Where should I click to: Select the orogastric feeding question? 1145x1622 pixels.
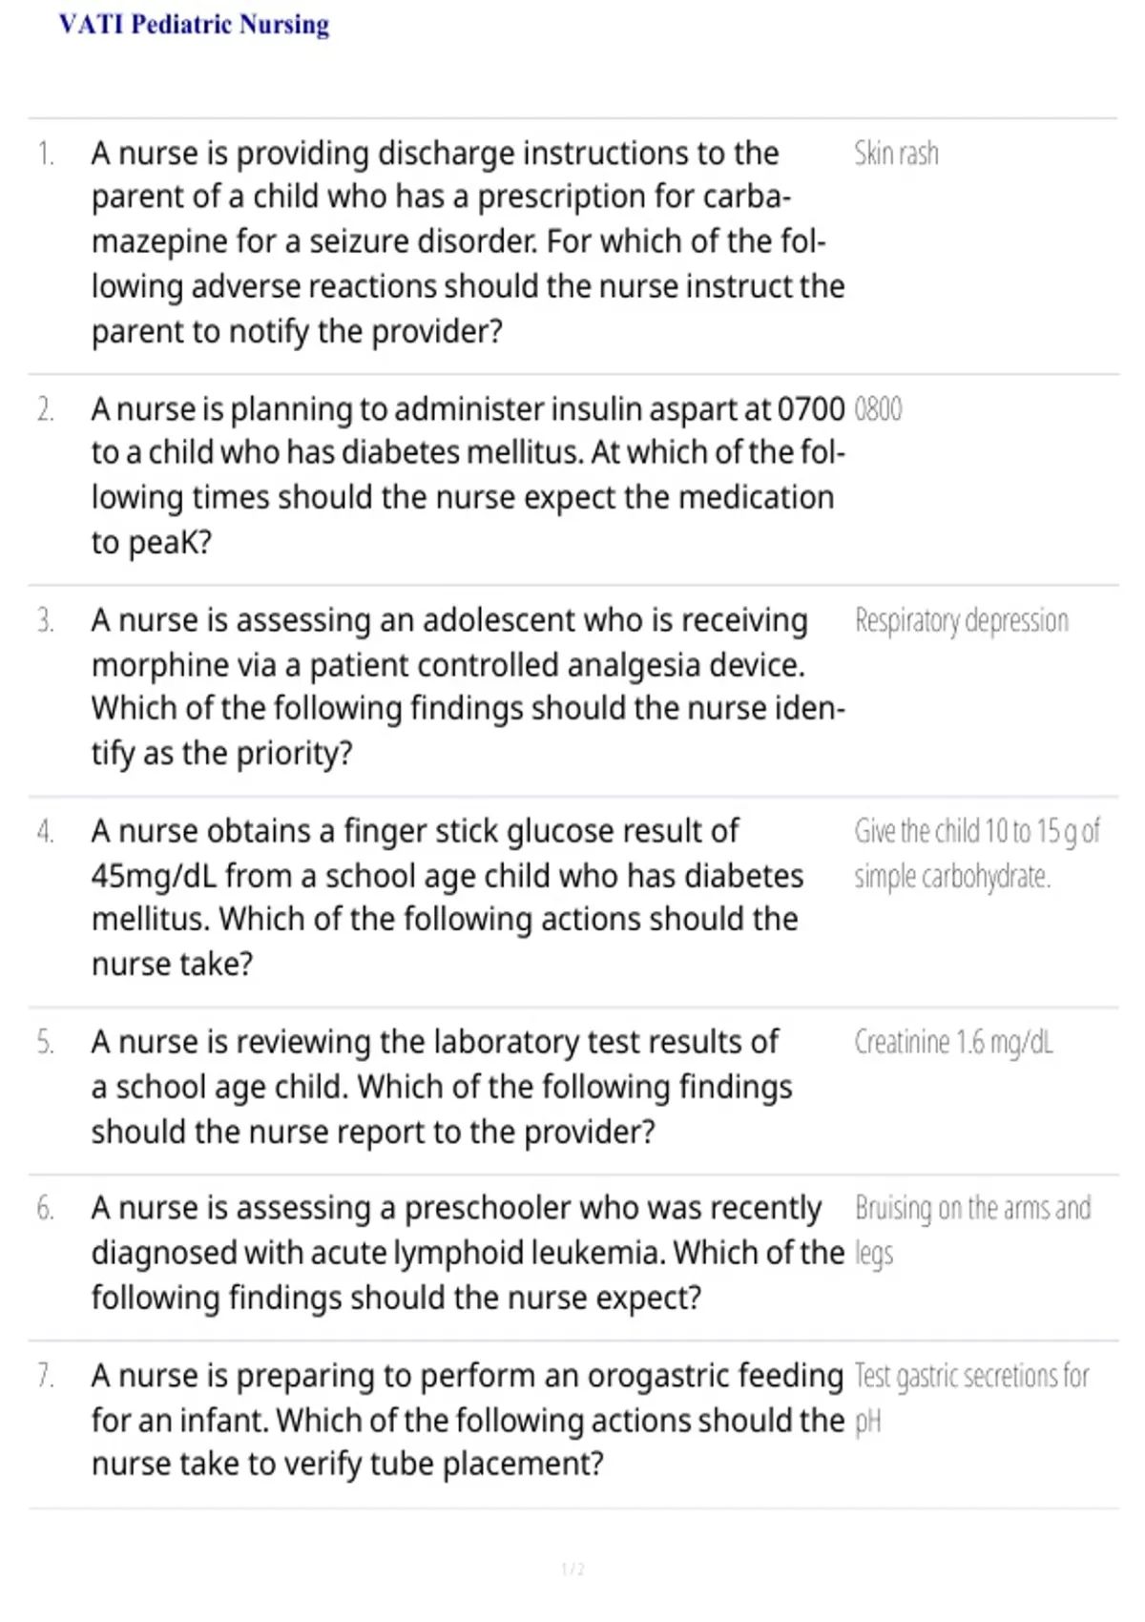[x=468, y=1420]
